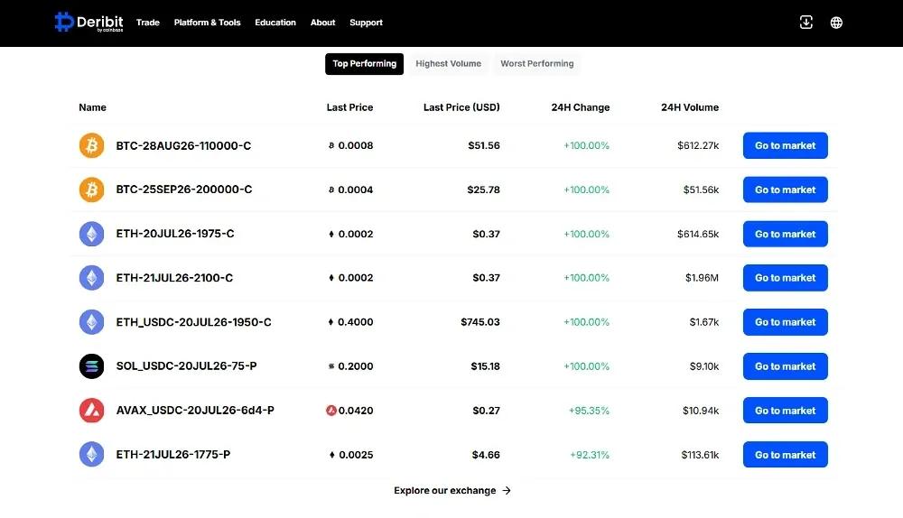
Task: Click Solana icon for SOL_USDC-20JUL26-75-P
Action: pyautogui.click(x=91, y=366)
